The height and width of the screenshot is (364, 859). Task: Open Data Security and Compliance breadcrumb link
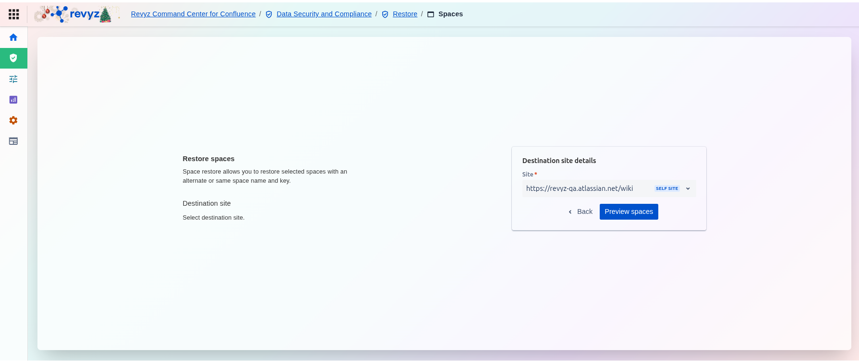[324, 14]
